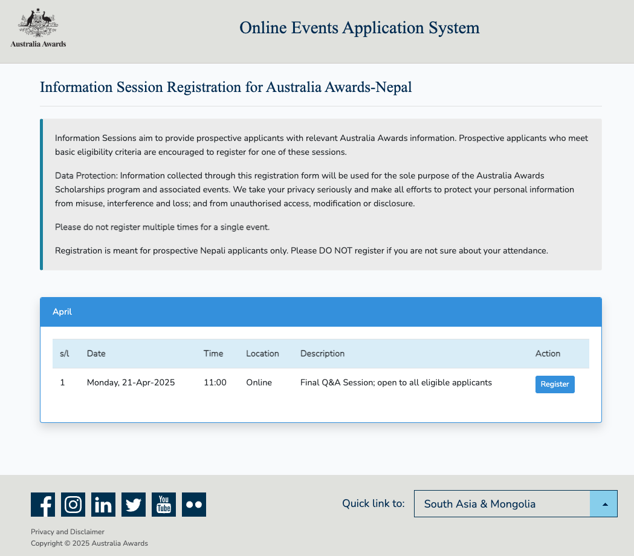Click the "Registration is meant for prospective Nepali" notice

[302, 251]
